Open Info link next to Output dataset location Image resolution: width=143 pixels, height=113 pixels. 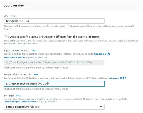point(36,75)
